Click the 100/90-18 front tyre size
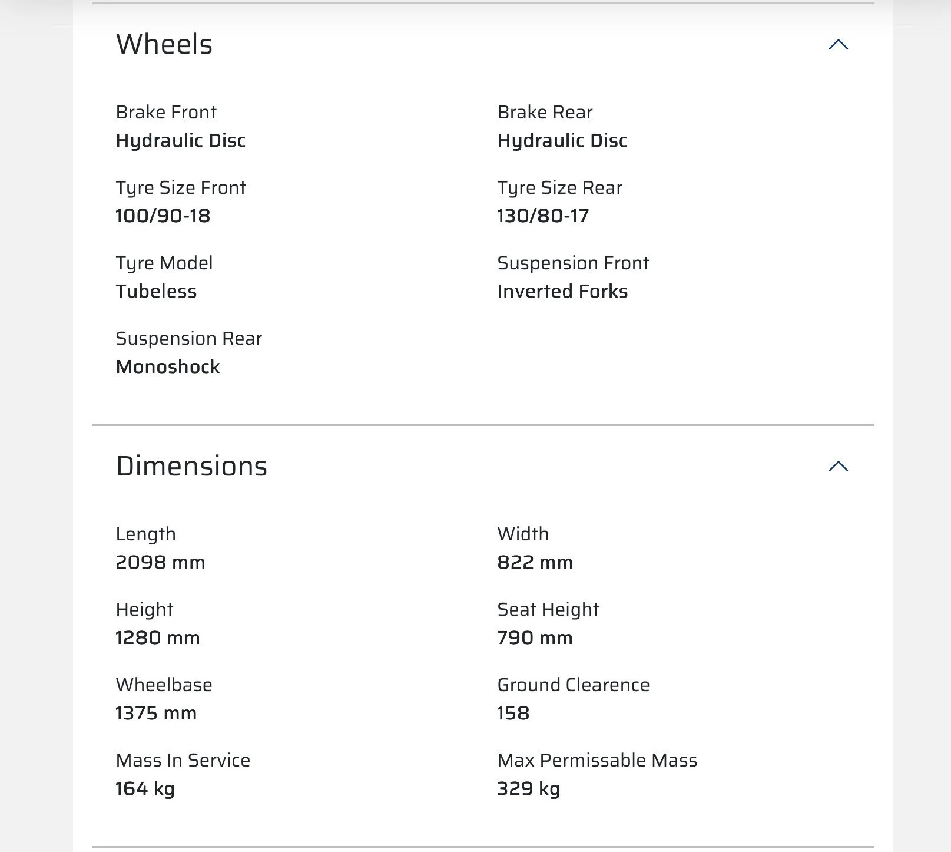 [163, 216]
